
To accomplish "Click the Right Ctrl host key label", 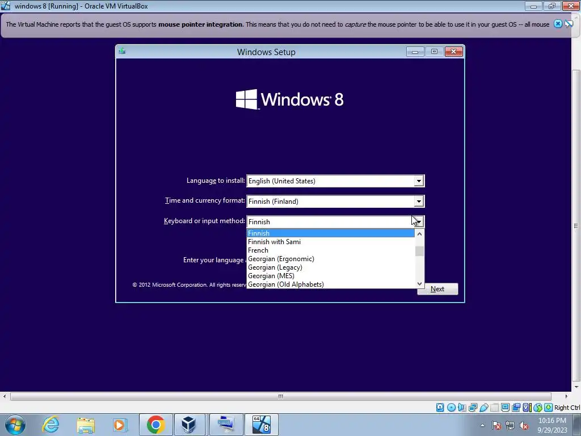I will click(x=567, y=408).
